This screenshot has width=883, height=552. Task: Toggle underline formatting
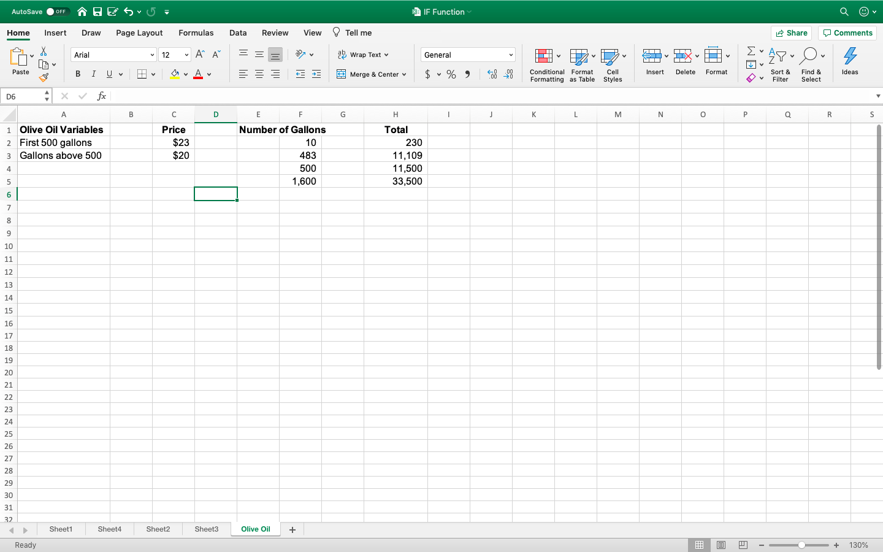tap(109, 74)
